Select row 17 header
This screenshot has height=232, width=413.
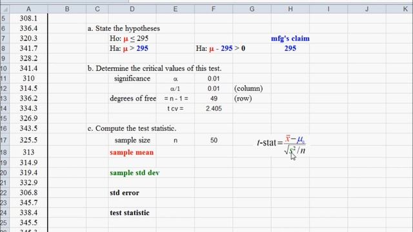tap(4, 140)
